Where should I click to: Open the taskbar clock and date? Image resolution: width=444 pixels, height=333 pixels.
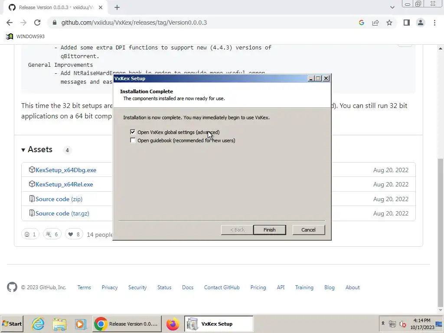click(x=422, y=324)
